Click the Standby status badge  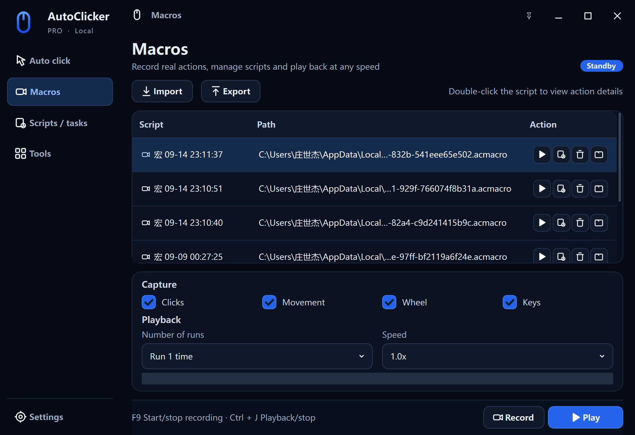pos(601,66)
